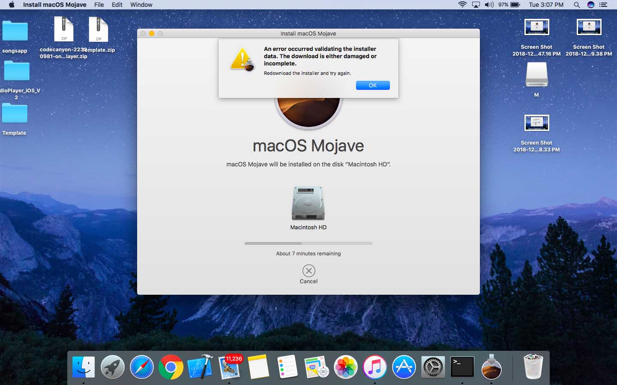Click the "About 7 minutes remaining" text
This screenshot has width=617, height=385.
308,254
